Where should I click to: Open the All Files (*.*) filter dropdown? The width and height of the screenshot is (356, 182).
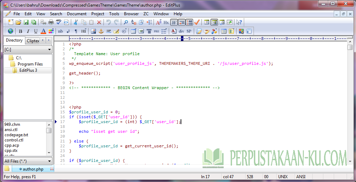pyautogui.click(x=28, y=161)
